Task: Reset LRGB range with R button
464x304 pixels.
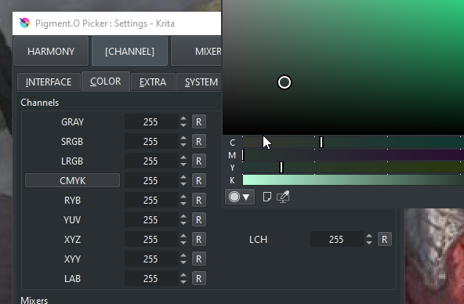Action: [199, 161]
